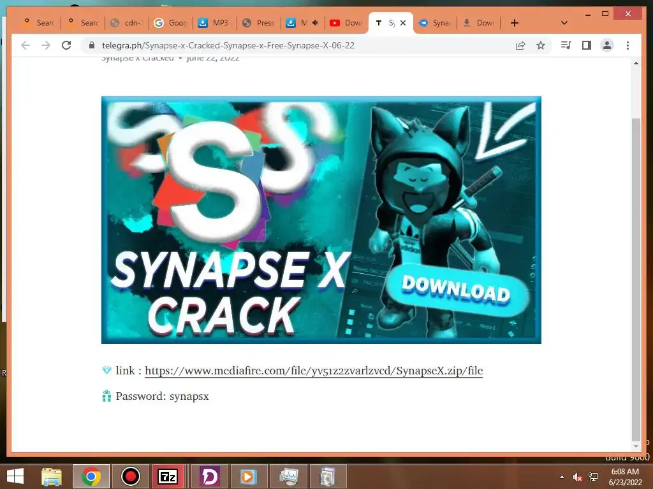Screen dimensions: 653x489
Task: Open the Chrome profile avatar
Action: point(607,45)
